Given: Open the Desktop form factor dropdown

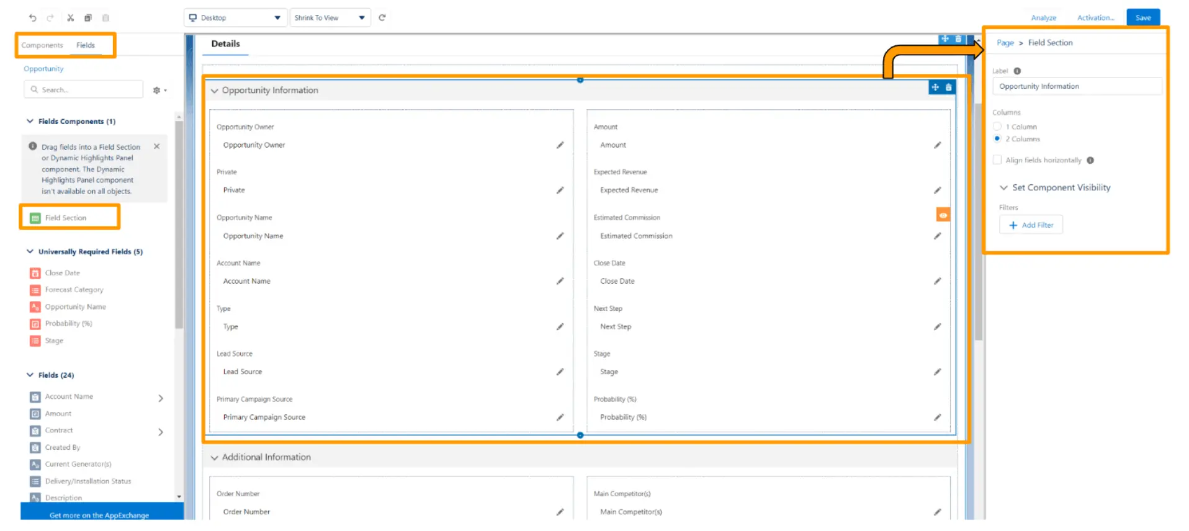Looking at the screenshot, I should [x=236, y=17].
